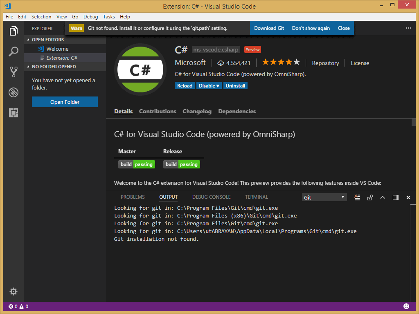Click the Master build passing badge
Viewport: 419px width, 314px height.
point(137,164)
